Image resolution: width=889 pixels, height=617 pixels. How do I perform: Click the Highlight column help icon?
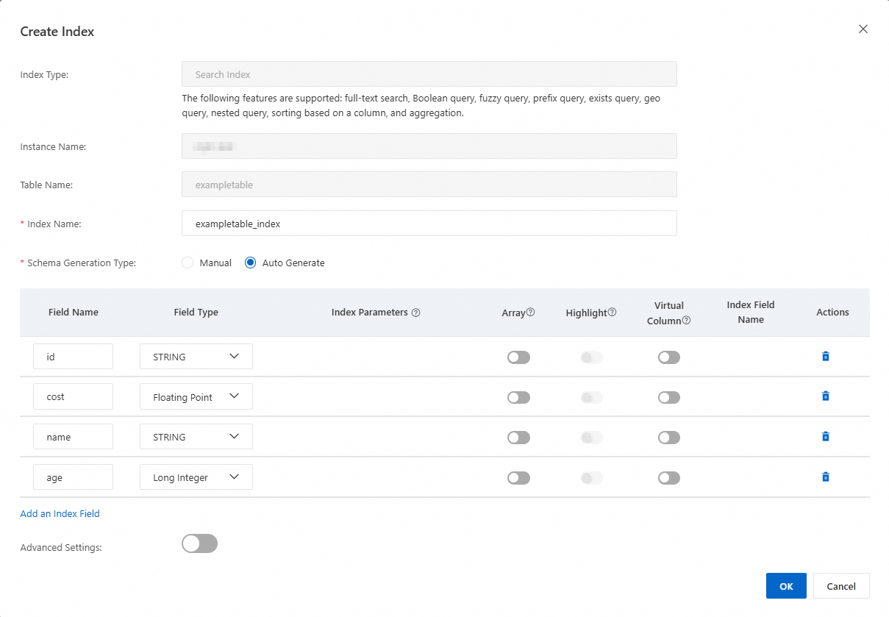pyautogui.click(x=613, y=313)
